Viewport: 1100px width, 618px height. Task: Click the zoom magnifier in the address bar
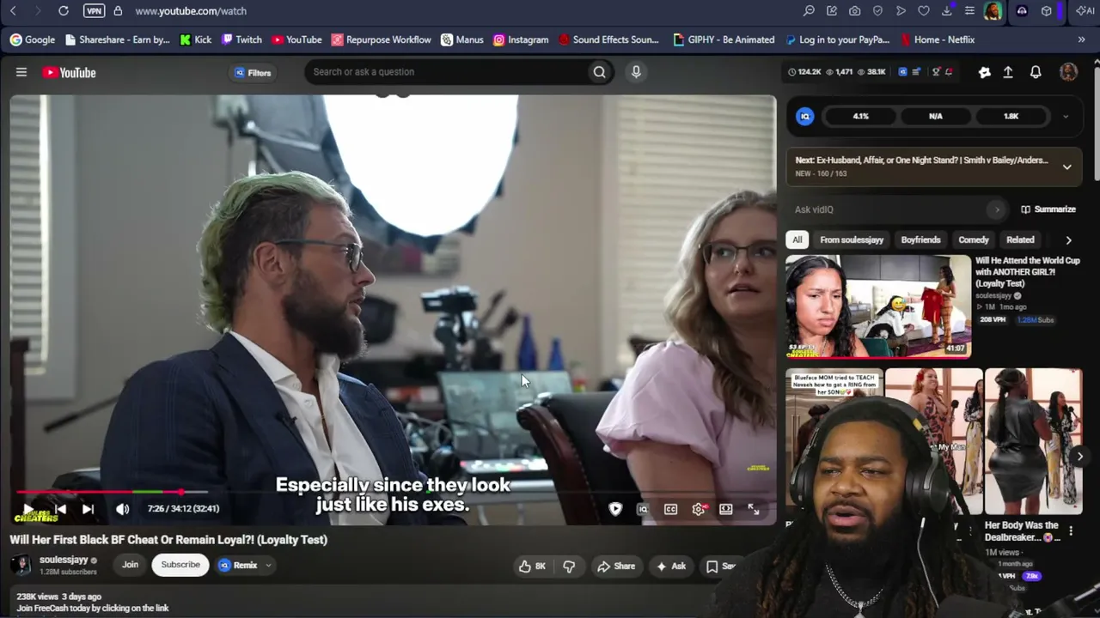pyautogui.click(x=809, y=11)
